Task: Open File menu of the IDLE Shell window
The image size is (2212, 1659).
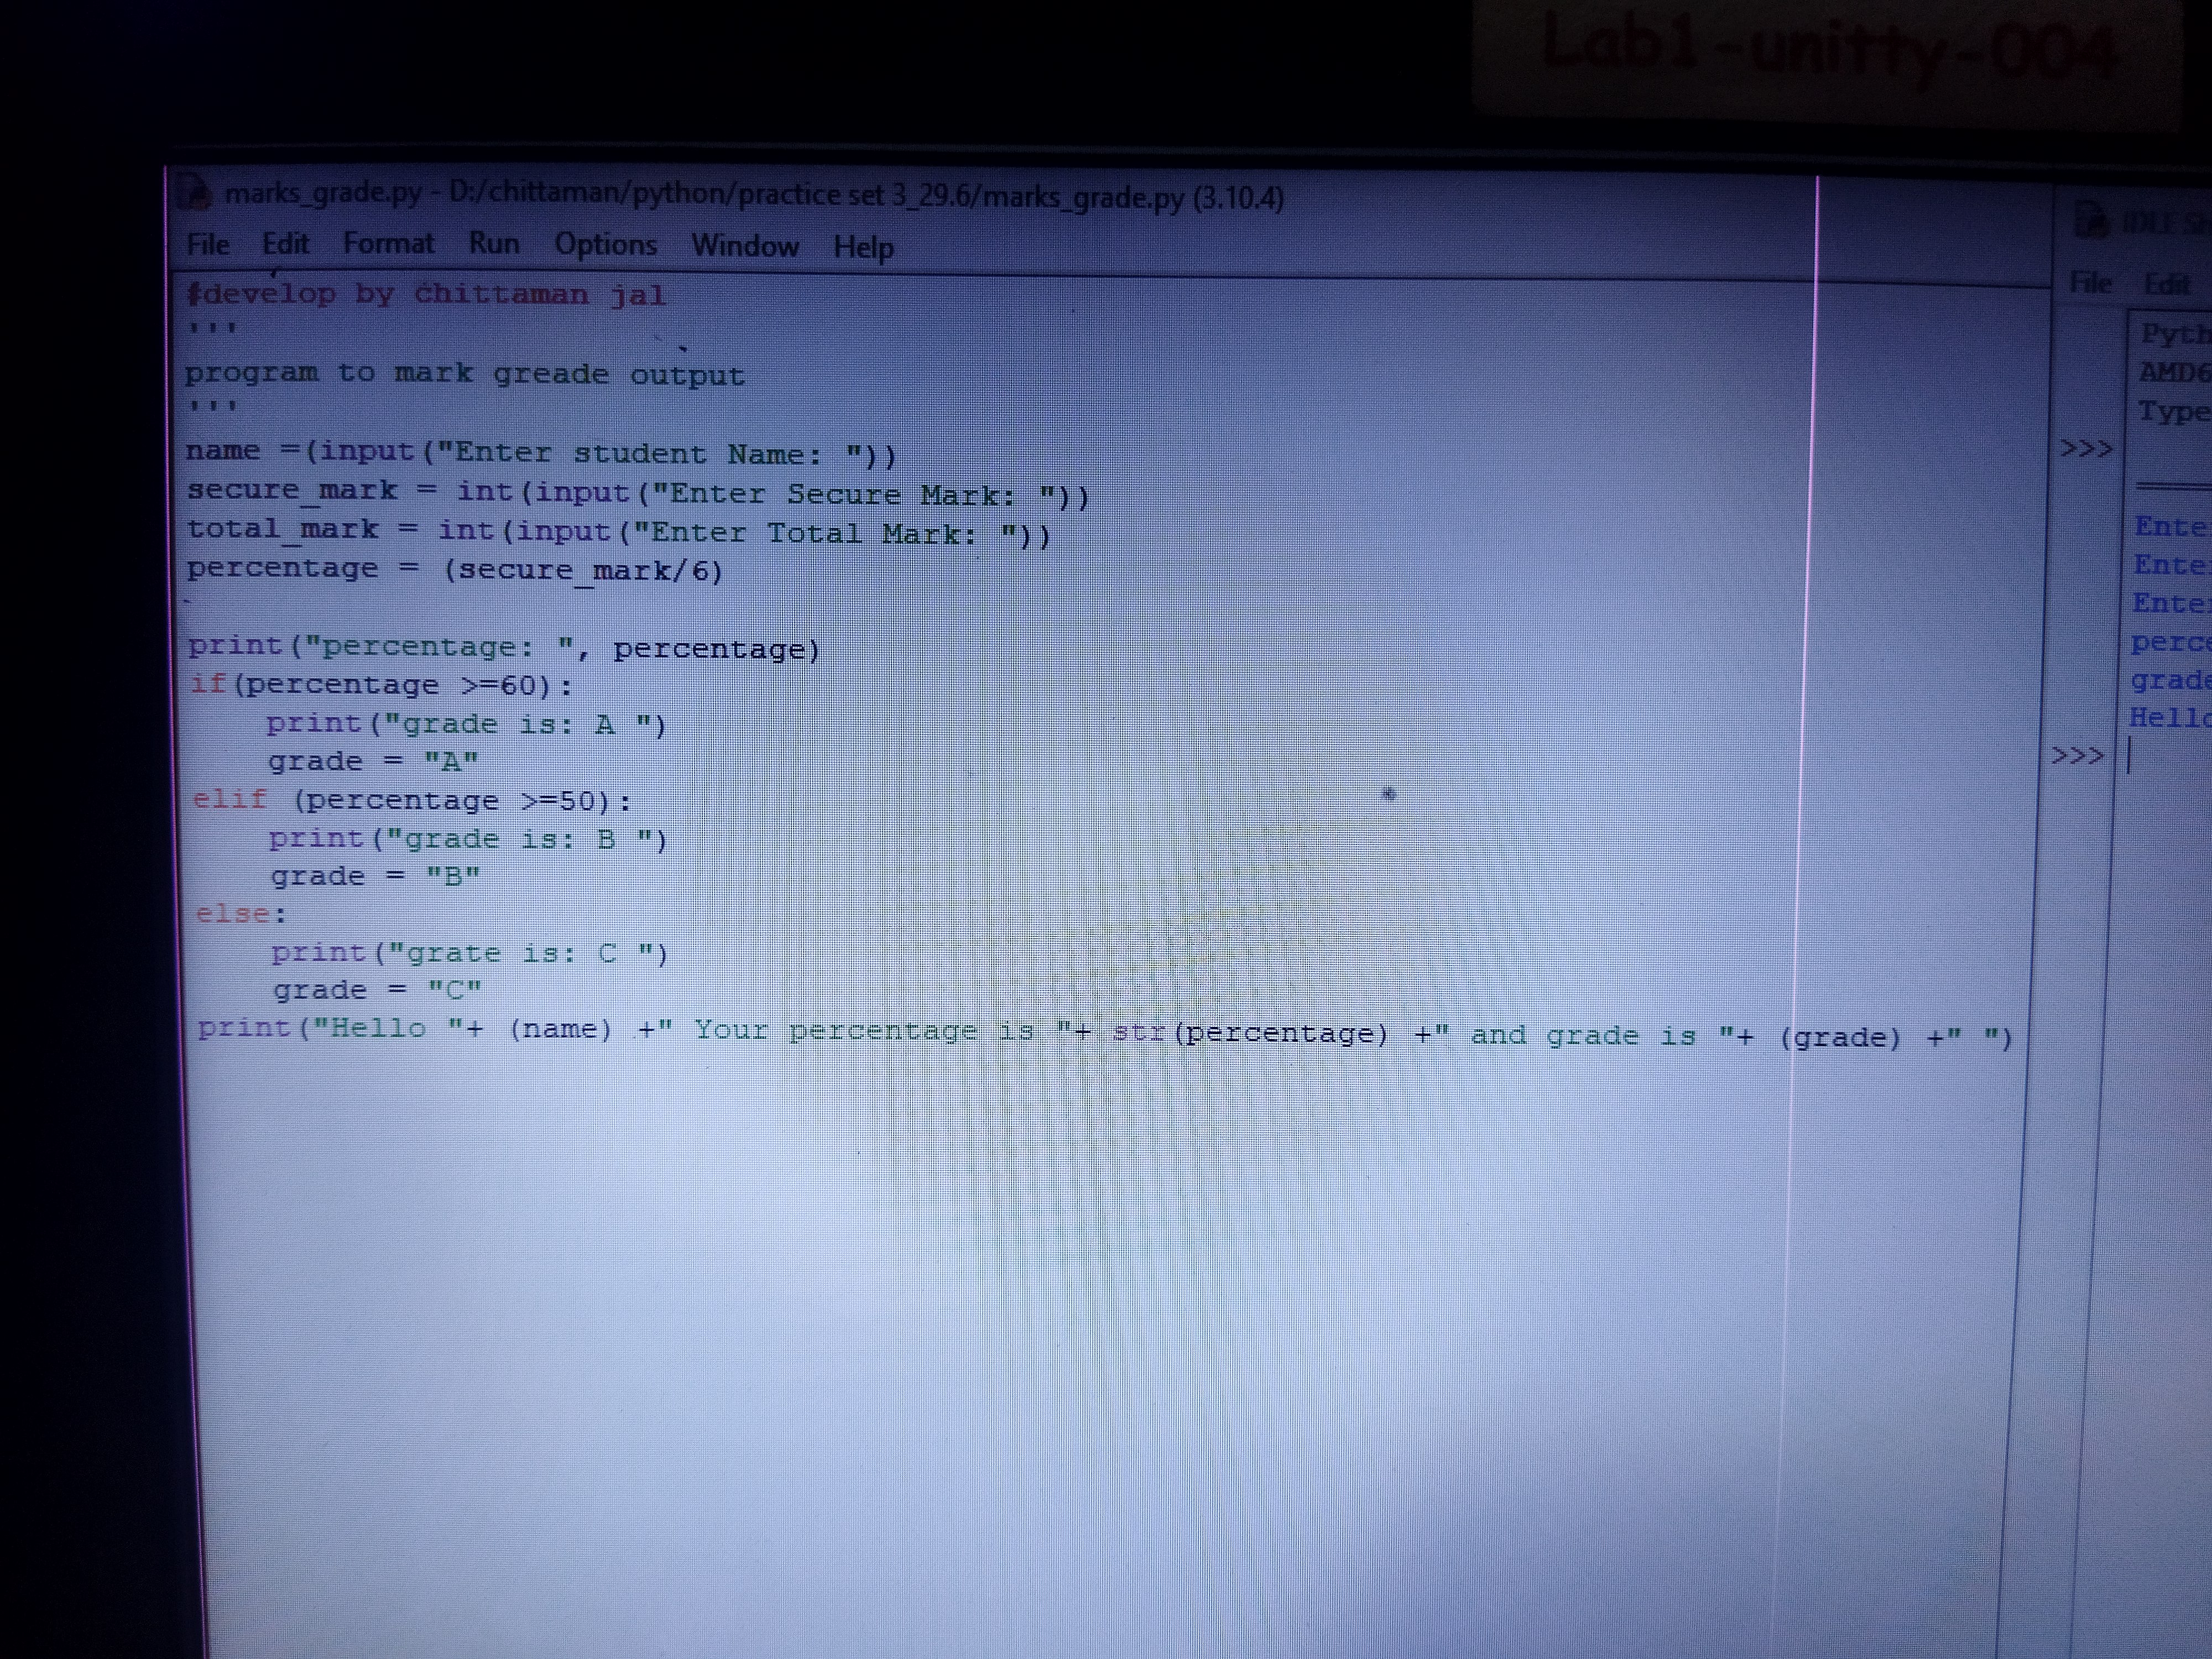Action: (2089, 283)
